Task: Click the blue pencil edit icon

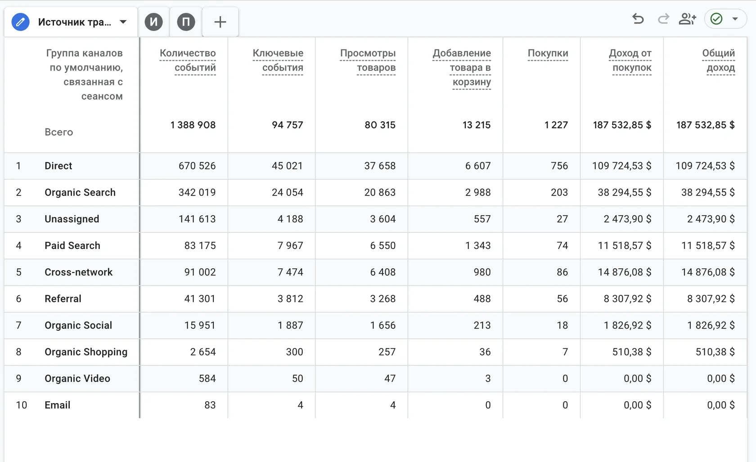Action: point(20,22)
